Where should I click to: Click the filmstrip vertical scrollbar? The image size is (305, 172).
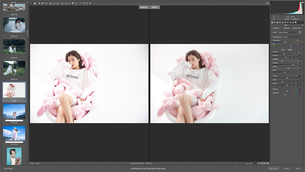(x=28, y=33)
